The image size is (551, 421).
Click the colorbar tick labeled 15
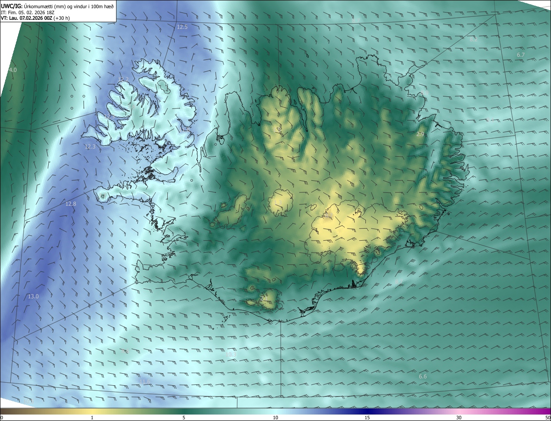[x=367, y=418]
